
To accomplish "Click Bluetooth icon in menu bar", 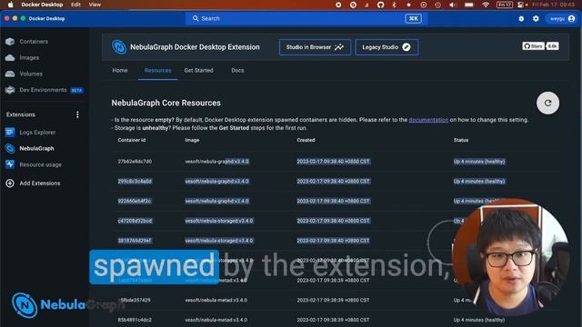I will (394, 5).
